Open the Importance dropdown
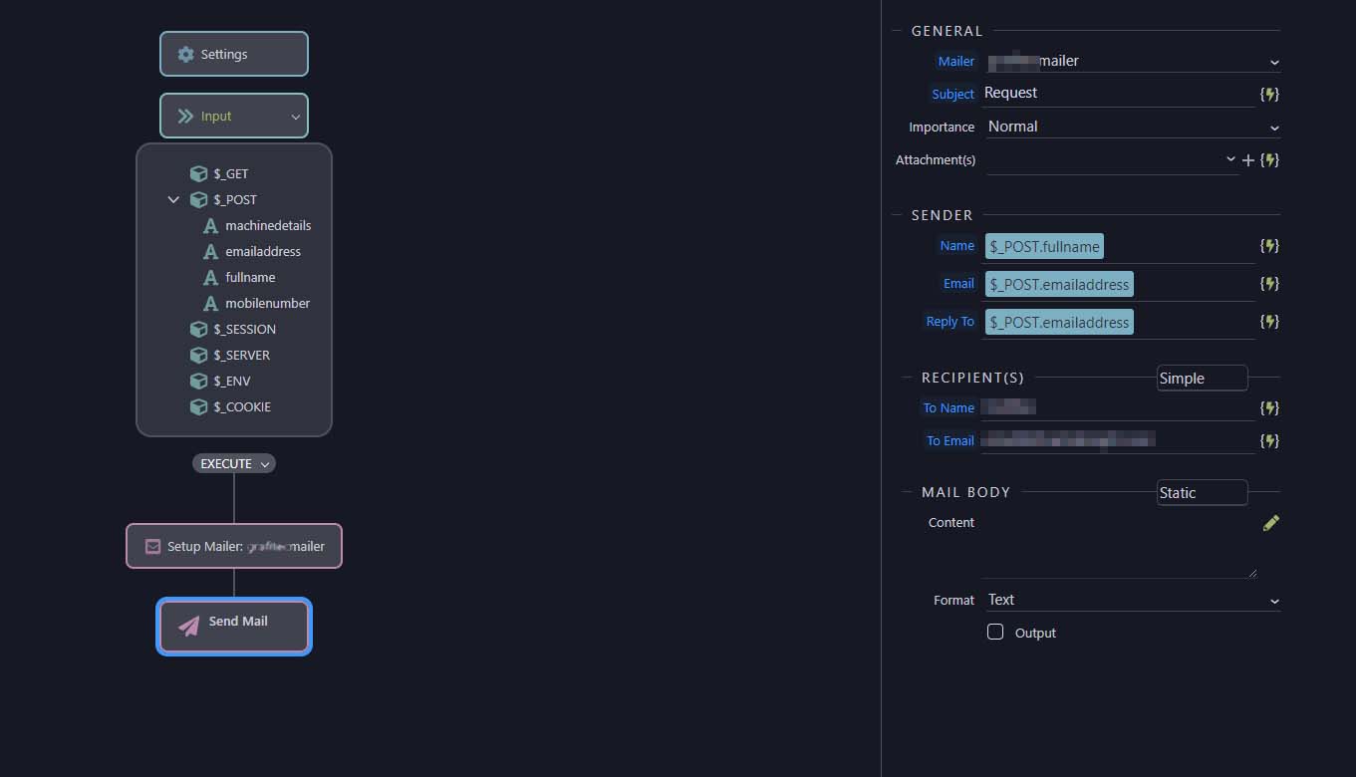 click(1133, 127)
